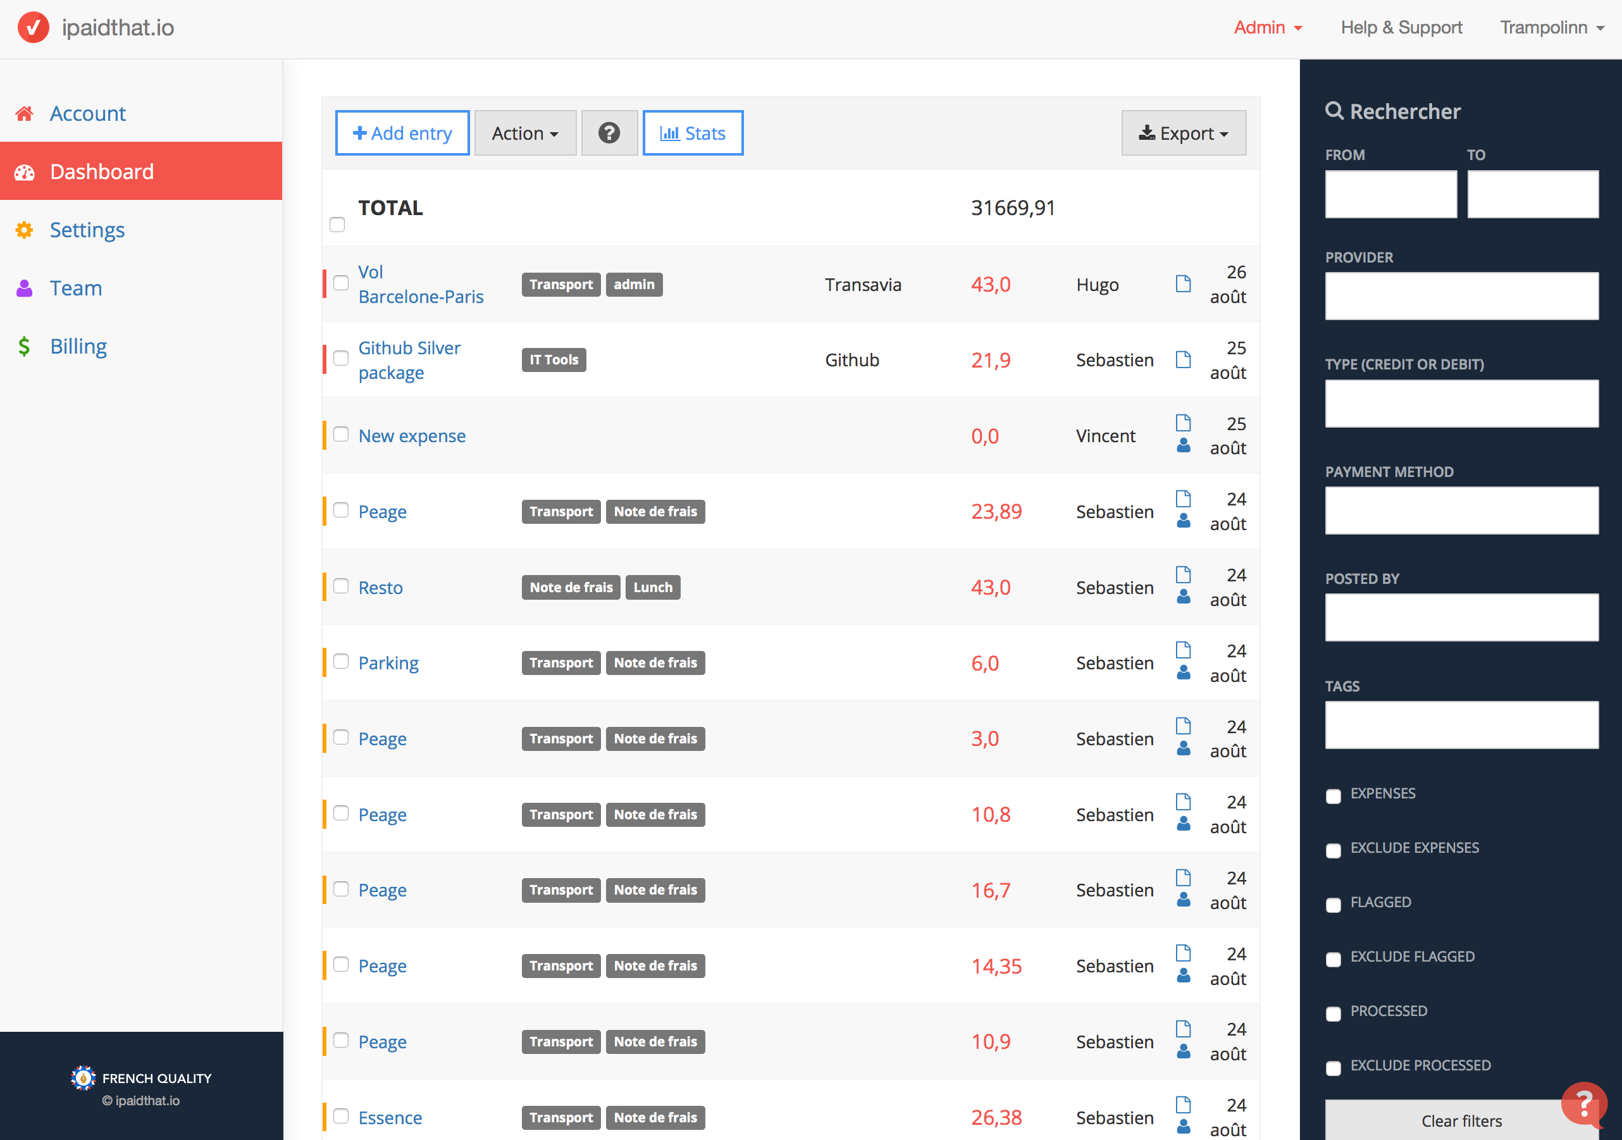1622x1140 pixels.
Task: Click the red help bubble icon bottom right
Action: pos(1583,1104)
